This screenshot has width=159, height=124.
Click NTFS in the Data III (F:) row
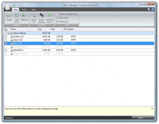click(x=73, y=50)
